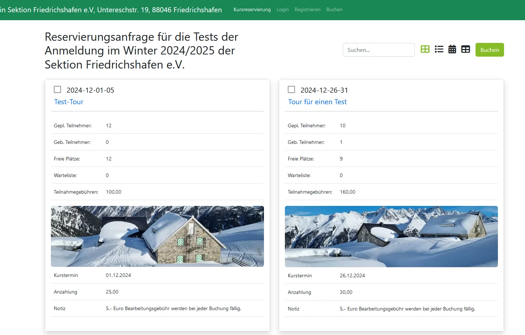
Task: Click into the Suchen search field
Action: click(378, 50)
